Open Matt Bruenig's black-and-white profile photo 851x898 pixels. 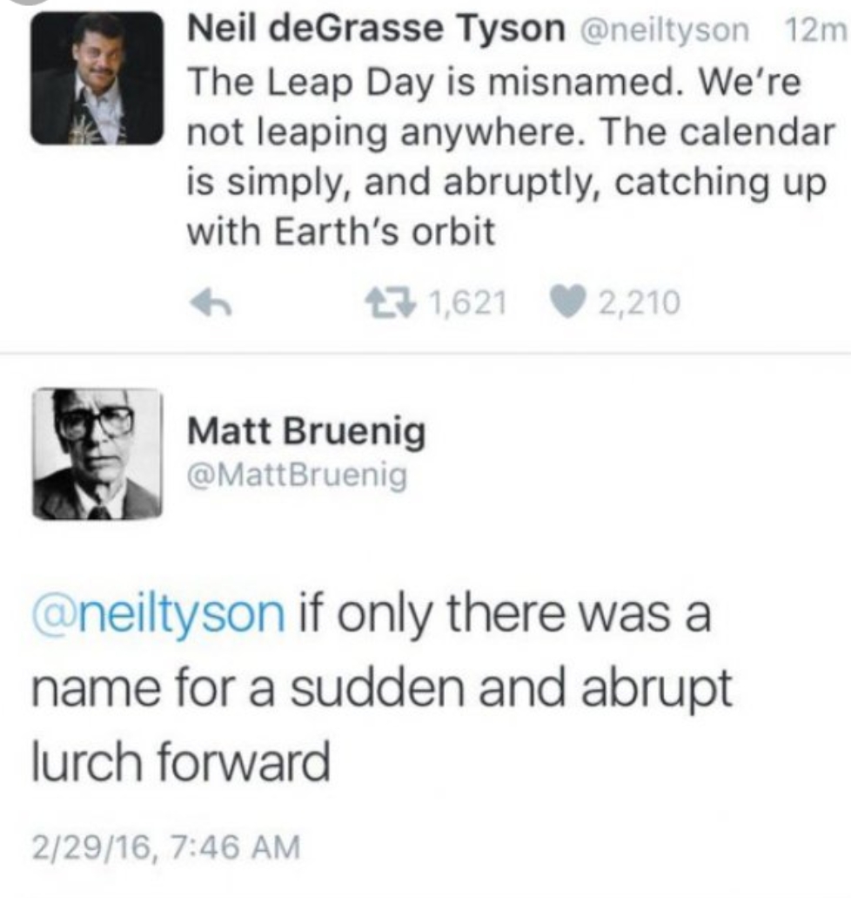point(97,454)
